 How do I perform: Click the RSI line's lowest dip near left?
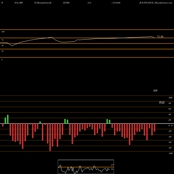13,46
